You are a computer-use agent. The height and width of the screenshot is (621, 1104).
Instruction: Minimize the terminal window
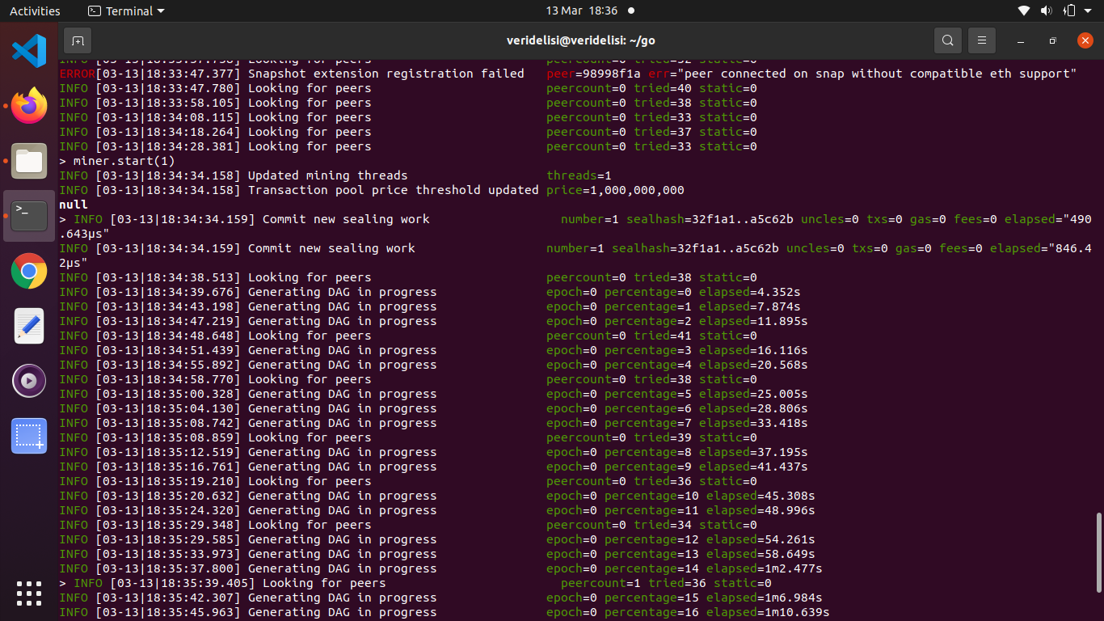[x=1022, y=40]
